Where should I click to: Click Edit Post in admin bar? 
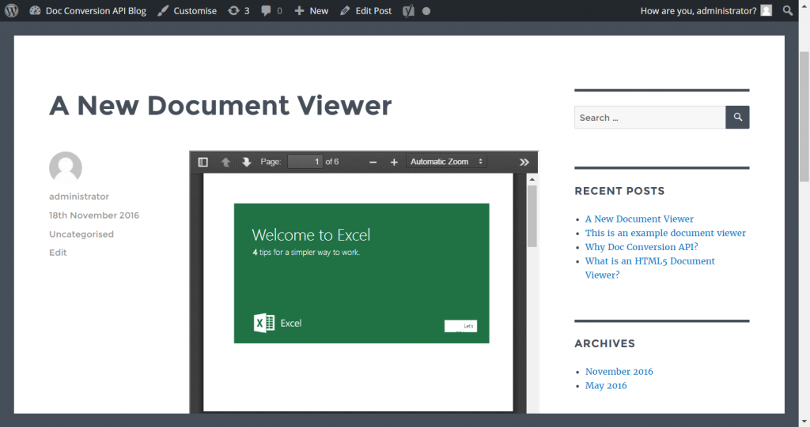pyautogui.click(x=365, y=10)
